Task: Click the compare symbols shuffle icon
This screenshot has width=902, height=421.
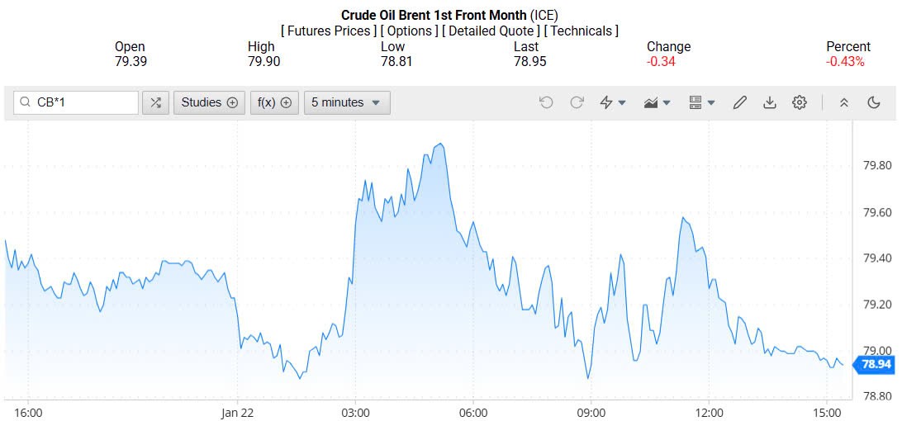Action: coord(155,102)
